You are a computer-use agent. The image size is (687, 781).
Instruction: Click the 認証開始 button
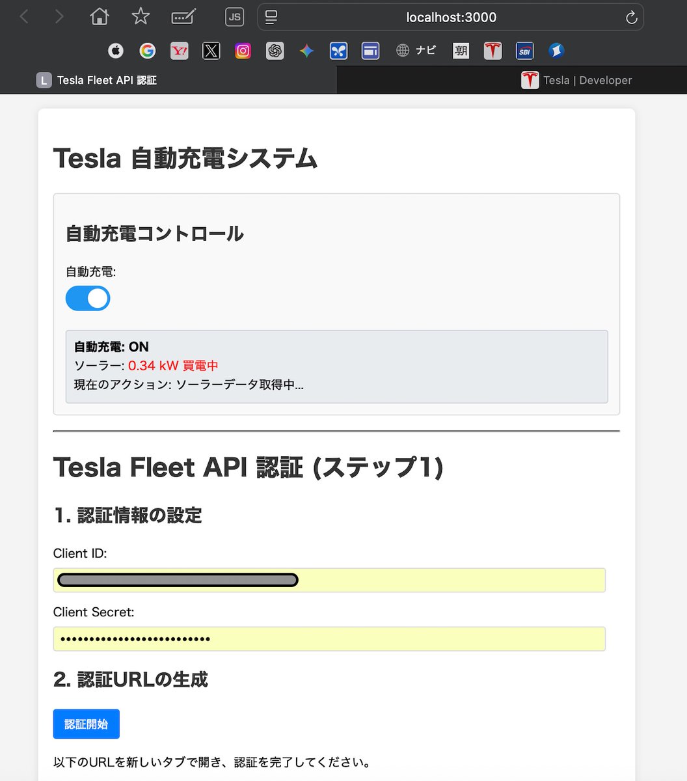(87, 724)
